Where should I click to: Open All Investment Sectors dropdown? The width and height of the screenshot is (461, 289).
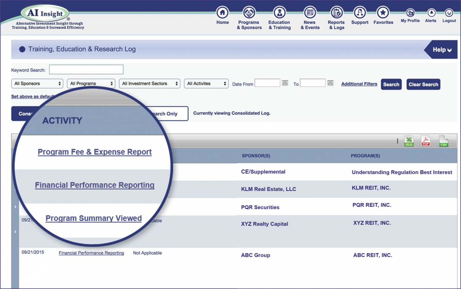pos(149,84)
